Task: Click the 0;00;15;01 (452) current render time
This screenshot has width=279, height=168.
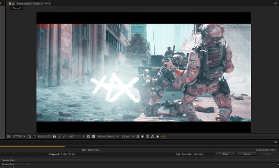Action: [91, 150]
